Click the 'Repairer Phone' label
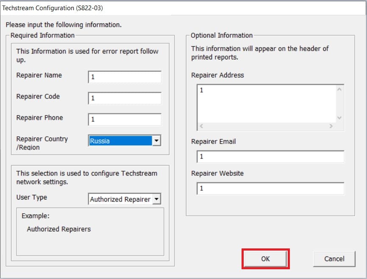 click(39, 118)
